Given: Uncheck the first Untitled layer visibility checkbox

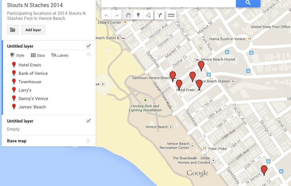Looking at the screenshot, I should coord(88,46).
